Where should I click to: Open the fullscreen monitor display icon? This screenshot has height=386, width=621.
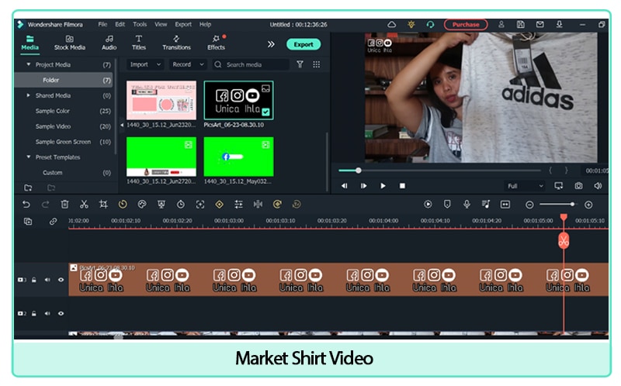559,186
